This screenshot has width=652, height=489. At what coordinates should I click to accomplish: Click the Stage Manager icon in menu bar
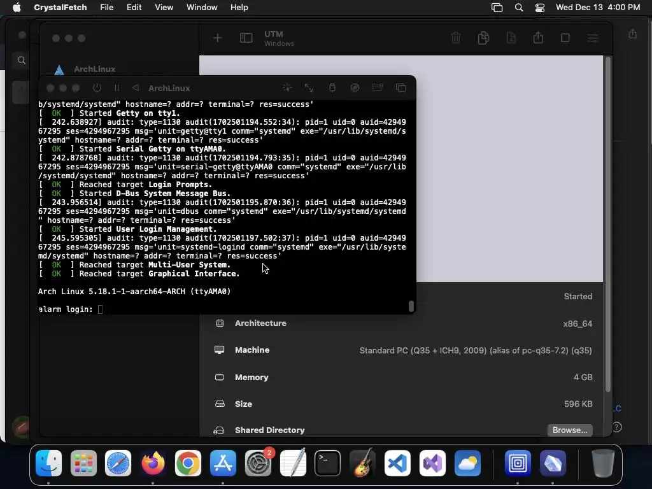click(497, 8)
